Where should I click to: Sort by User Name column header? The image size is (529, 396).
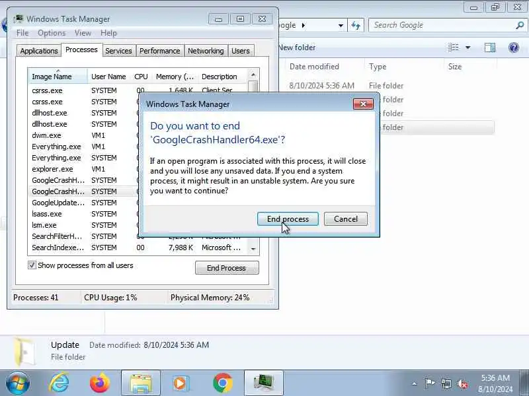[x=108, y=77]
